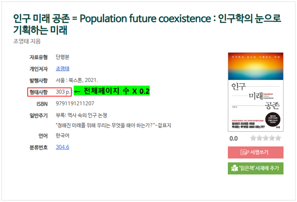Image resolution: width=297 pixels, height=202 pixels.
Task: Click the reading person icon on green button
Action: point(234,168)
